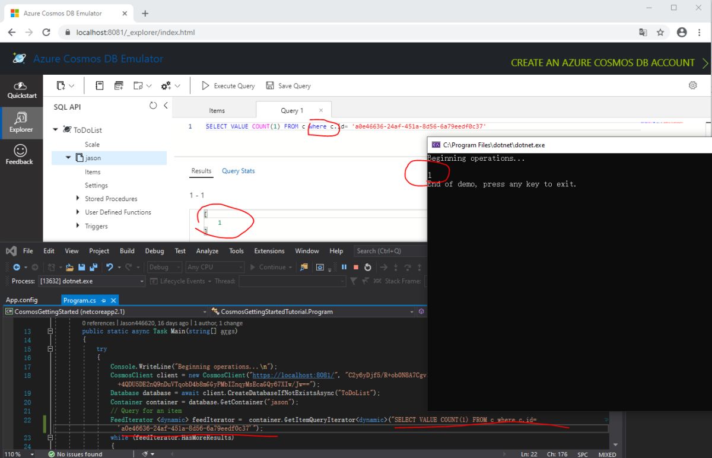712x458 pixels.
Task: Click the browser reload button
Action: click(x=46, y=33)
